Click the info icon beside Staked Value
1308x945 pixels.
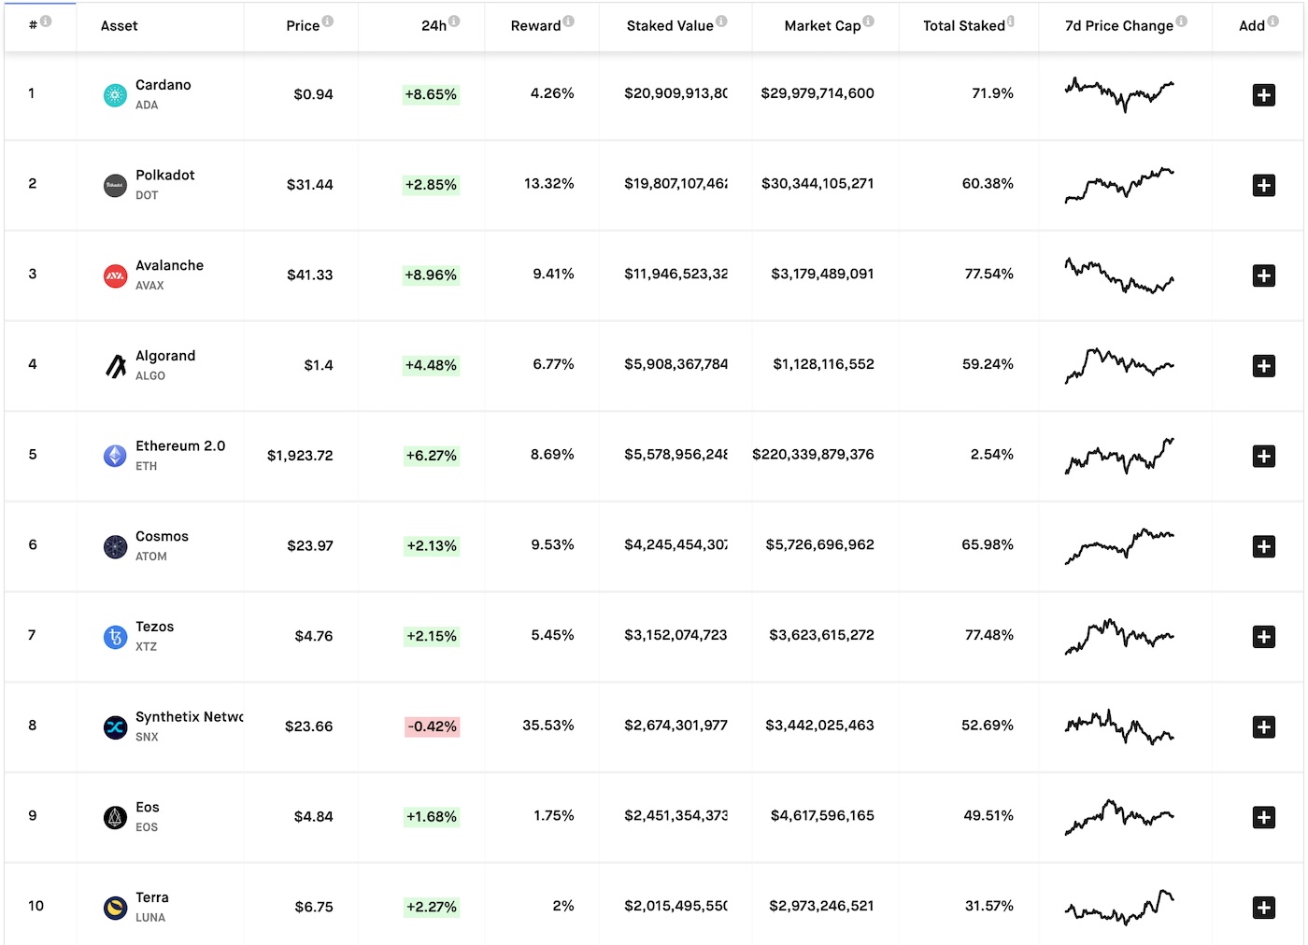point(721,21)
